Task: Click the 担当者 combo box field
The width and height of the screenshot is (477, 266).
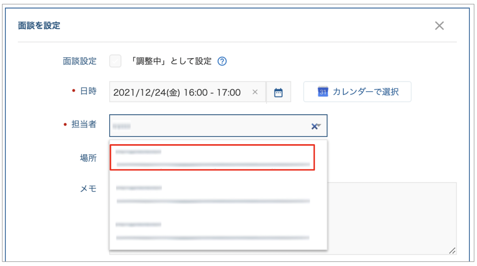Action: pos(218,126)
